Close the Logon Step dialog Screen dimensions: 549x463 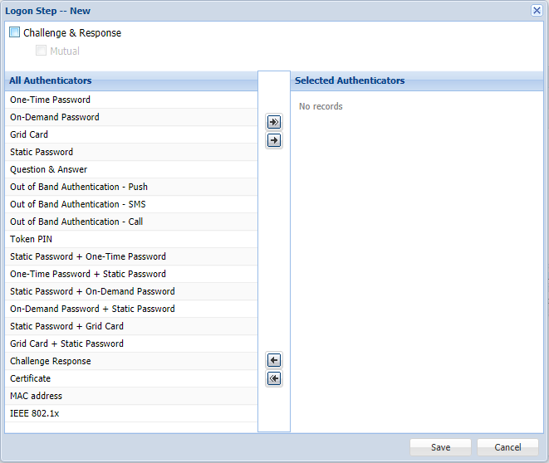click(537, 11)
